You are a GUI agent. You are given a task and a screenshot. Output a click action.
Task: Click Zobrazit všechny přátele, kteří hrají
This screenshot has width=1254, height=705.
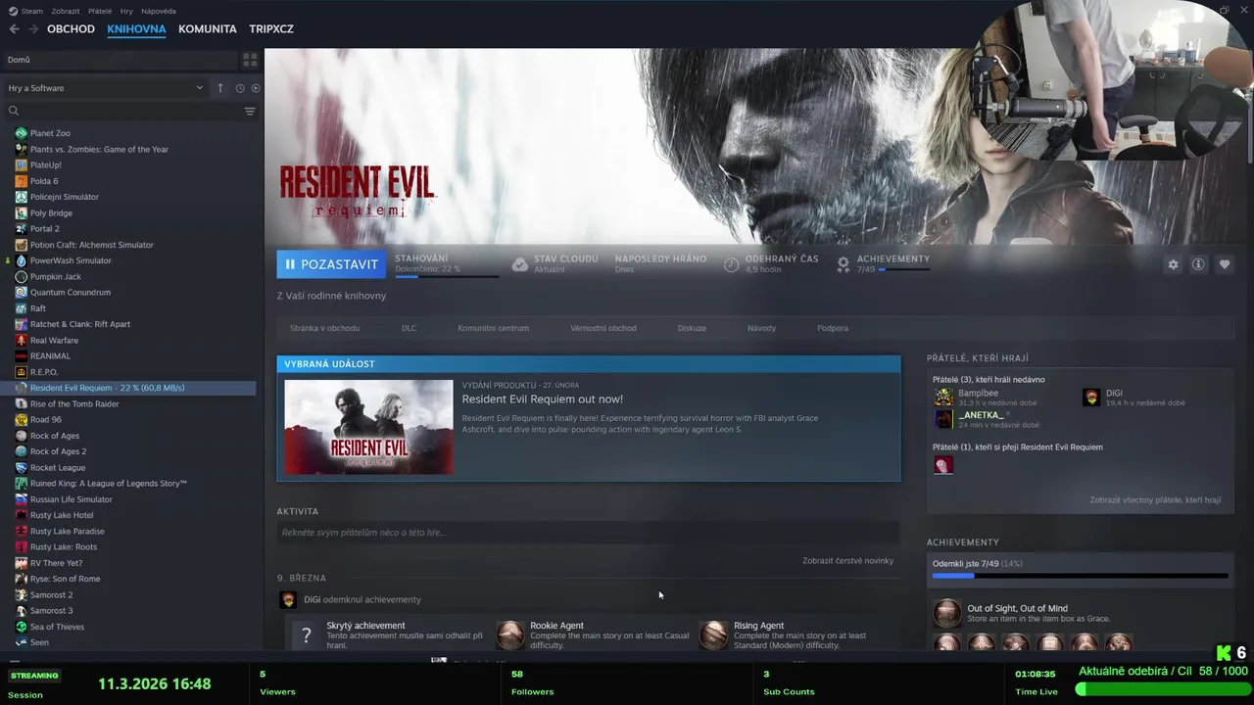point(1155,499)
